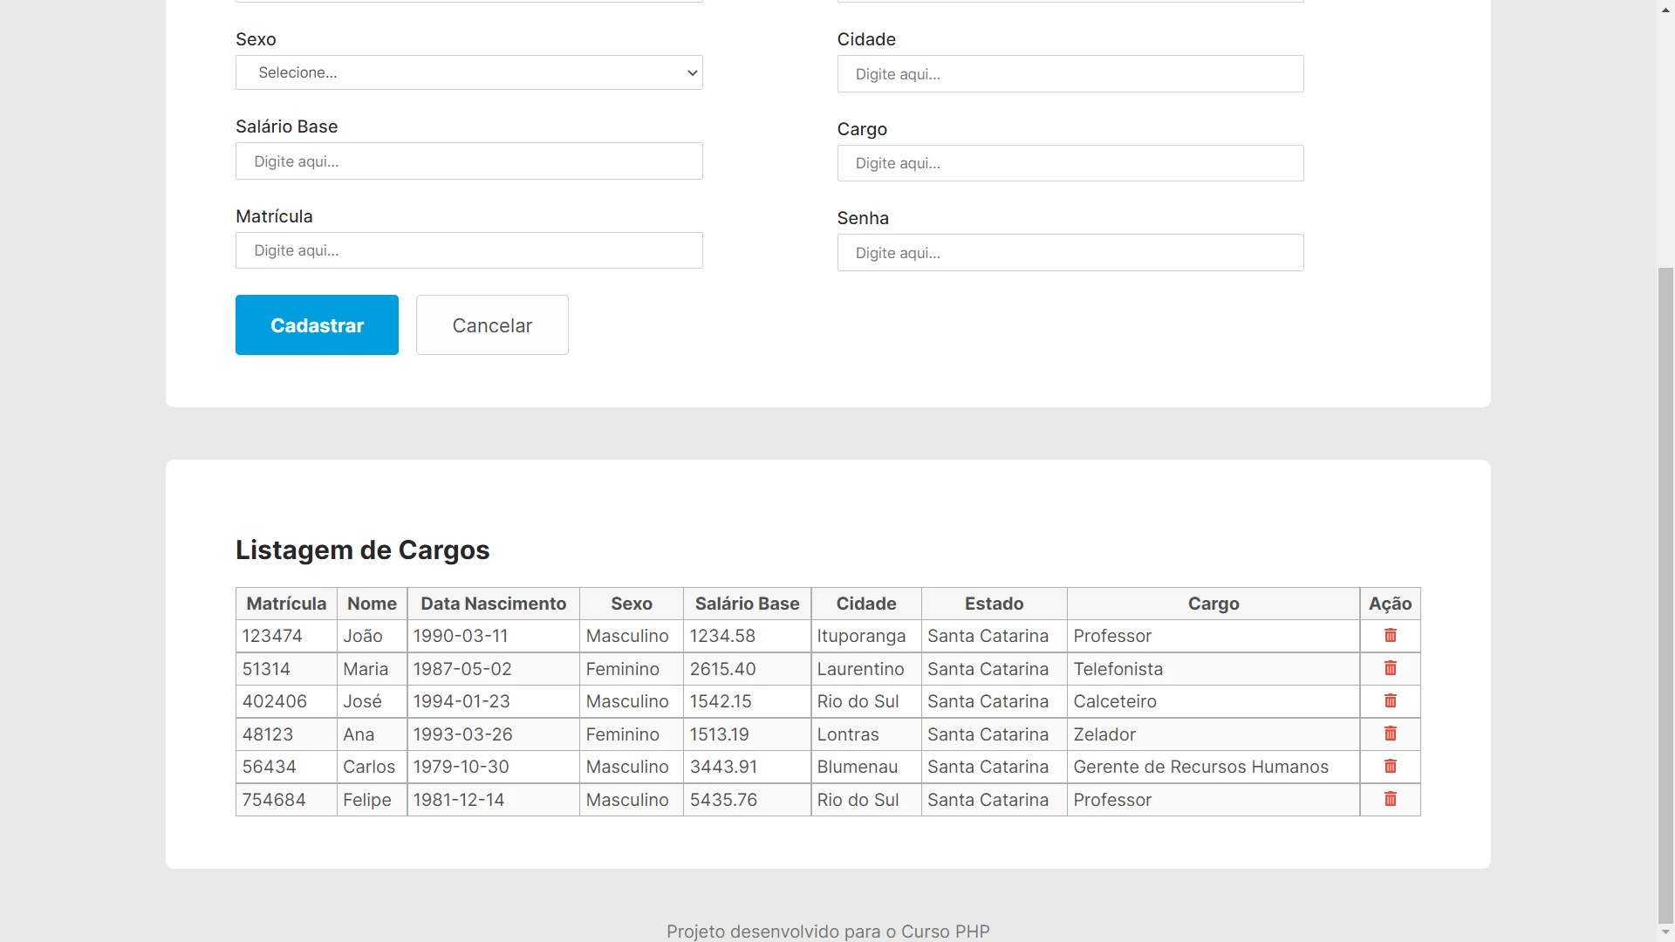1675x942 pixels.
Task: Click cargo cell Calceteiro
Action: tap(1214, 701)
